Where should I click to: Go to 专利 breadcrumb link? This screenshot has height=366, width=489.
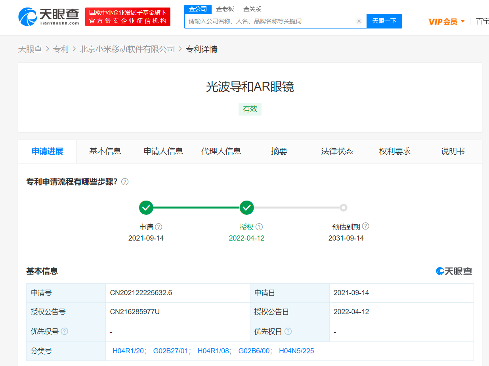[61, 49]
